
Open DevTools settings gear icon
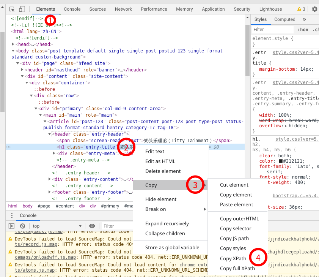point(314,9)
